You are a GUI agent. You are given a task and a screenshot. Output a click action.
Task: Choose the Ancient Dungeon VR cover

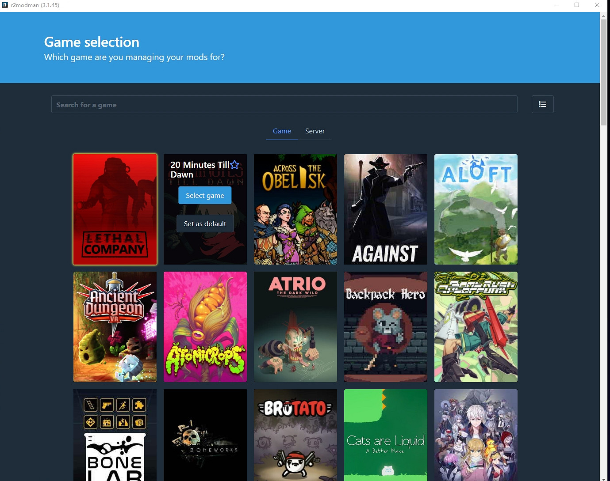(x=115, y=327)
